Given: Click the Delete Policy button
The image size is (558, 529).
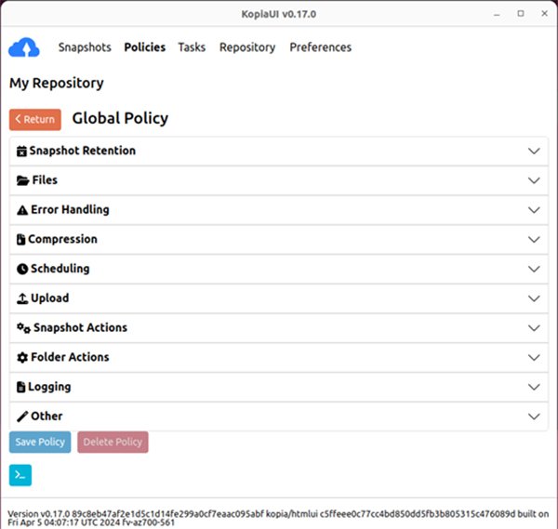Looking at the screenshot, I should 113,443.
